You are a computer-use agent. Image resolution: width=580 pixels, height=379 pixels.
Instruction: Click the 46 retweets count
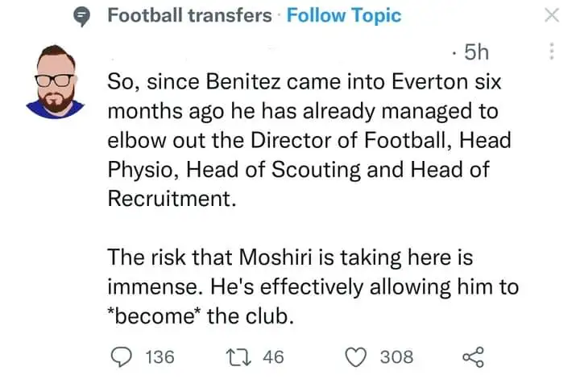click(x=273, y=356)
